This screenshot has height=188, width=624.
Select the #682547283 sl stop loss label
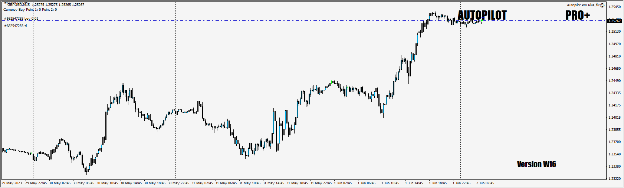coord(16,26)
